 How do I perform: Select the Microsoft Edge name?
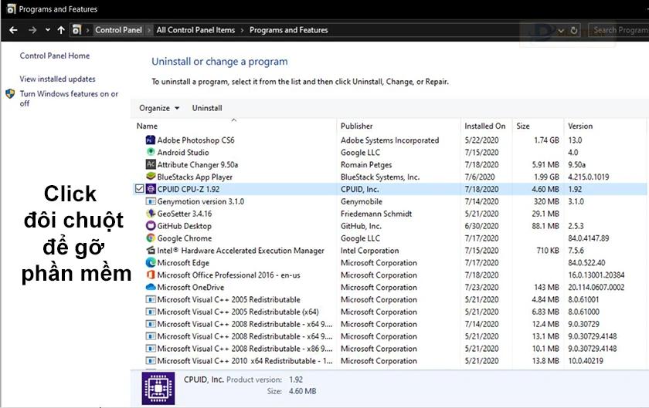[183, 263]
